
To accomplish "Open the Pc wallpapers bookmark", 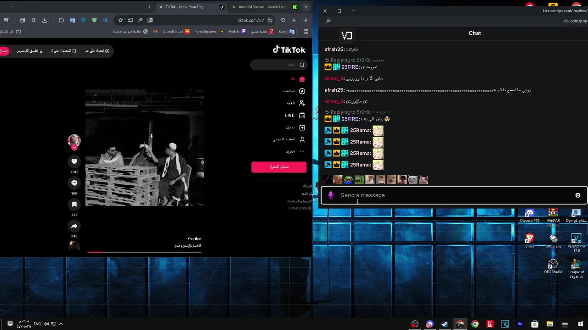I will coord(209,32).
